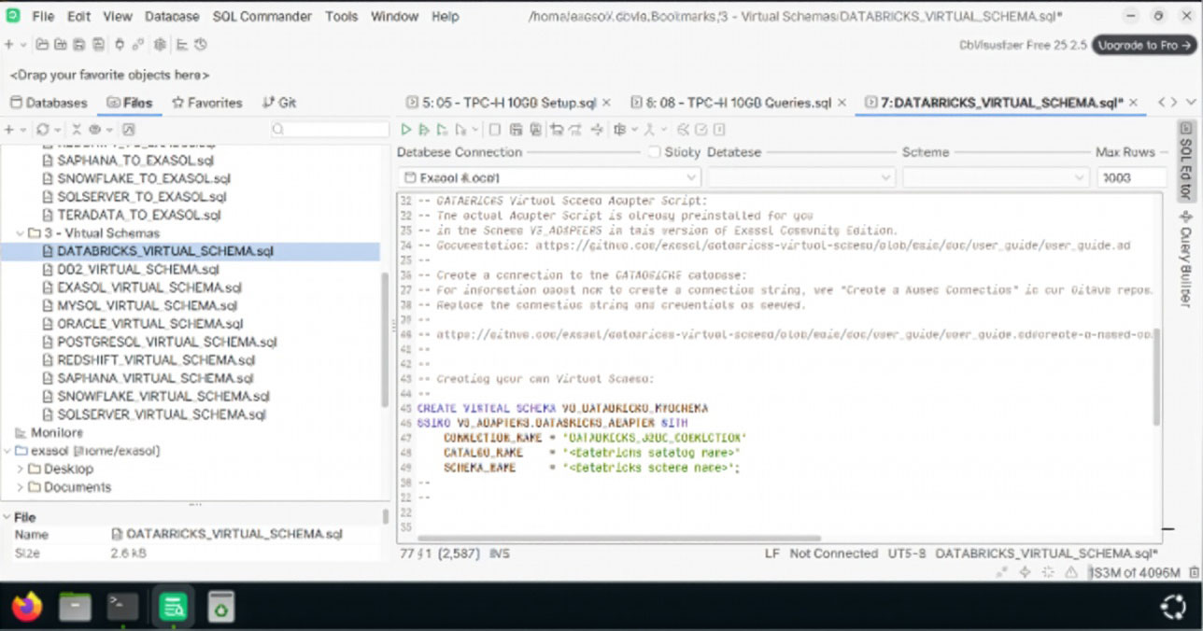Open Firefox from the taskbar
Image resolution: width=1203 pixels, height=631 pixels.
pyautogui.click(x=27, y=607)
